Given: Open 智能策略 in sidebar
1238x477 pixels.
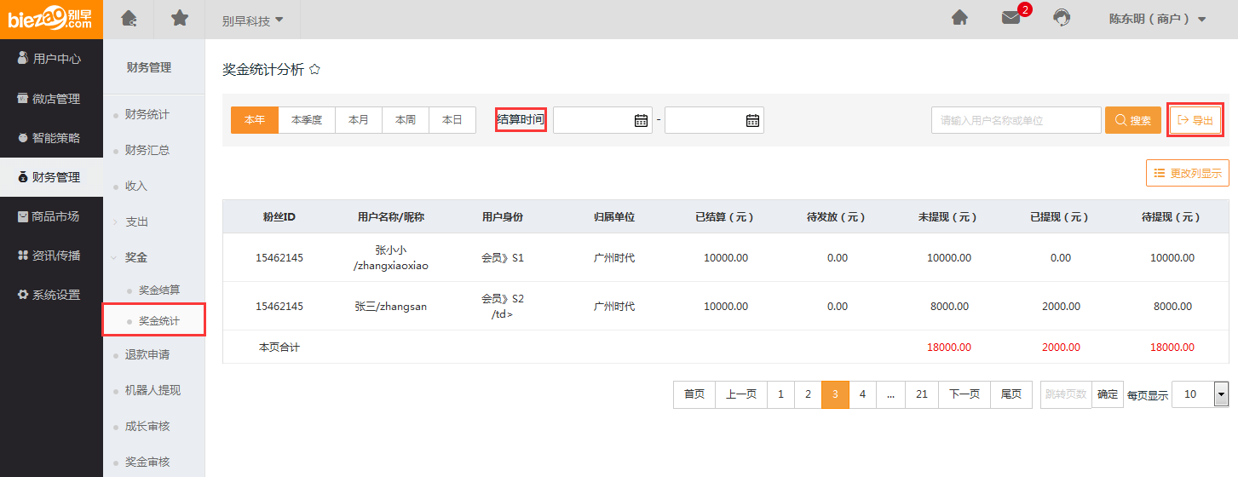Looking at the screenshot, I should coord(51,137).
